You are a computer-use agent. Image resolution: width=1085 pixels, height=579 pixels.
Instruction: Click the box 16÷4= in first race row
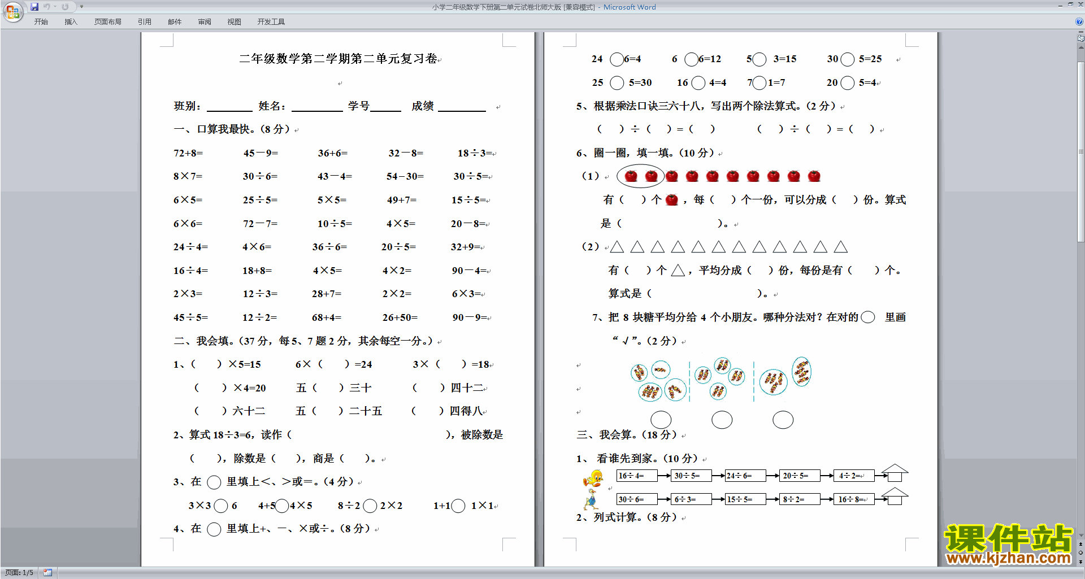pos(637,476)
